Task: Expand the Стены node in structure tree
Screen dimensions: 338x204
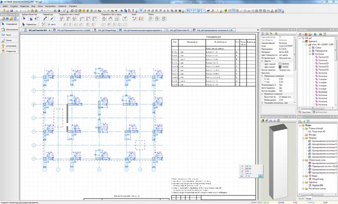Action: (x=310, y=48)
